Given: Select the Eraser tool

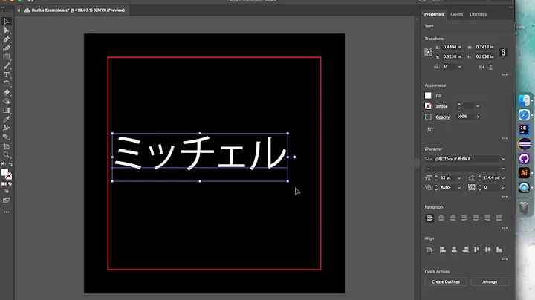Looking at the screenshot, I should click(7, 92).
